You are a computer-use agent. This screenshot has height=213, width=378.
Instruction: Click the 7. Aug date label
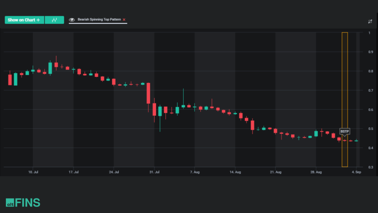click(195, 172)
